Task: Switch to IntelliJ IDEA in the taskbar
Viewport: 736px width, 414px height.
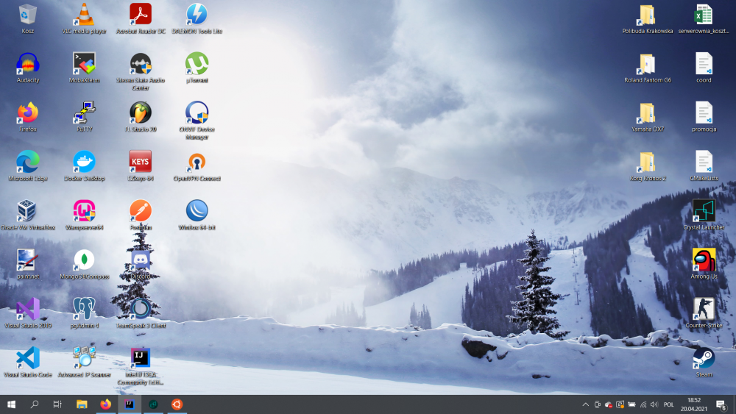Action: [x=129, y=404]
